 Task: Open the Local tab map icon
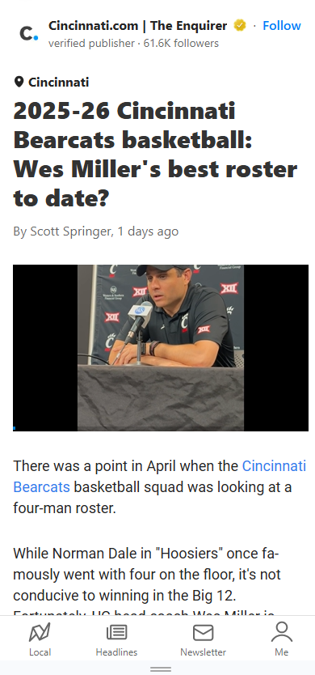40,633
